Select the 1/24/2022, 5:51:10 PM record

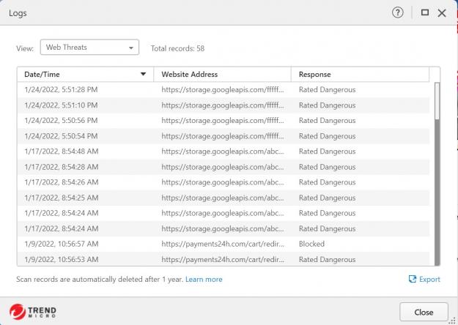pyautogui.click(x=224, y=105)
